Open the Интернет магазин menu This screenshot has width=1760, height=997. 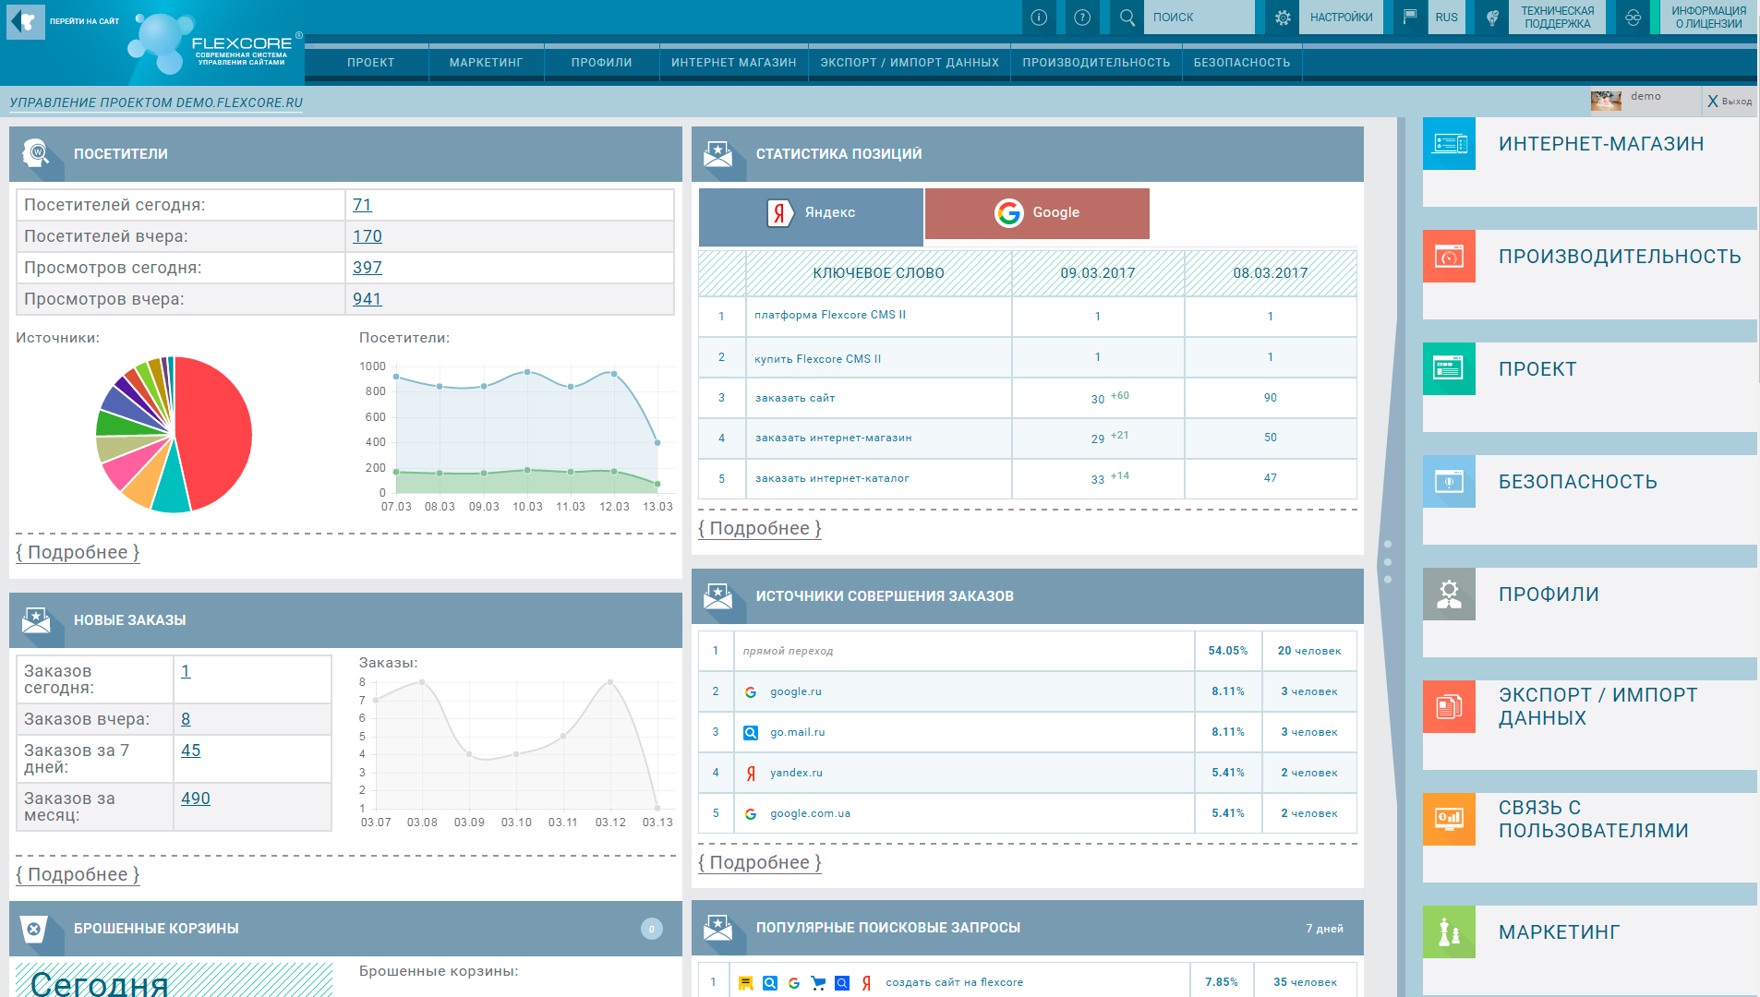(x=734, y=63)
